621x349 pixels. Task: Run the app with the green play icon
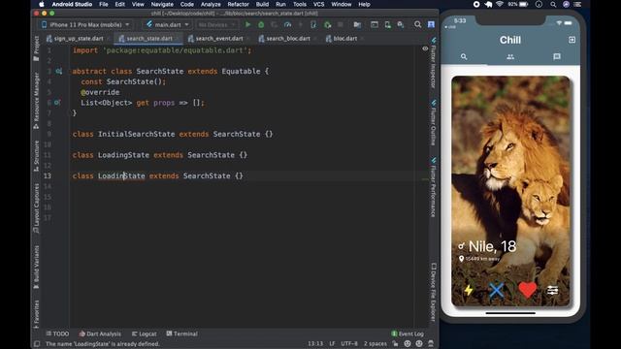tap(248, 24)
